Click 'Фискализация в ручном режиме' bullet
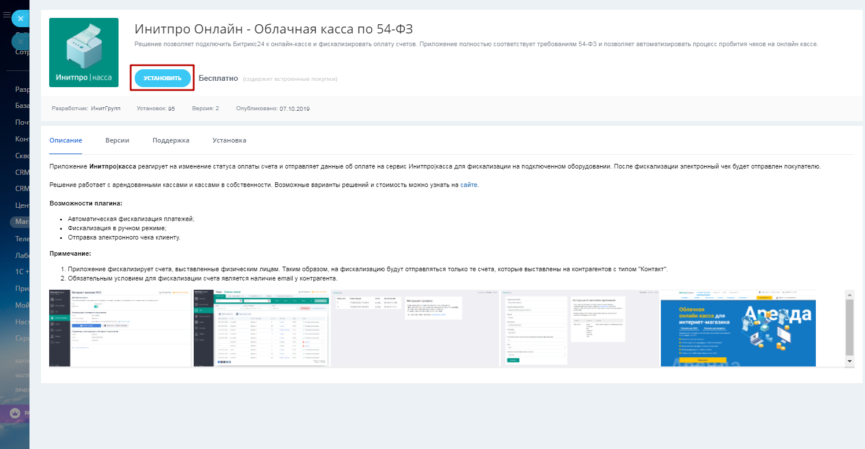865x449 pixels. click(x=117, y=228)
